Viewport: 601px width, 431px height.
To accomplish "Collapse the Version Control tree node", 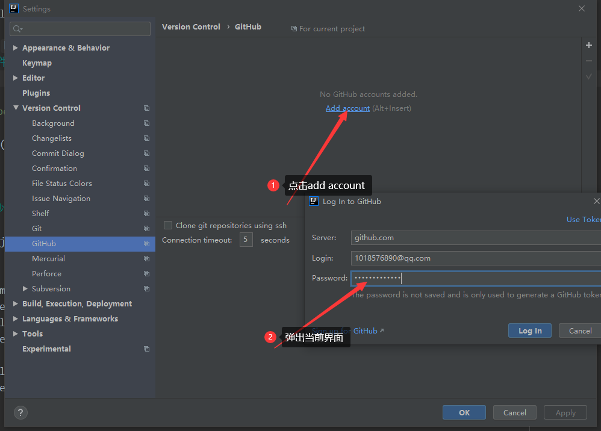I will pos(16,108).
